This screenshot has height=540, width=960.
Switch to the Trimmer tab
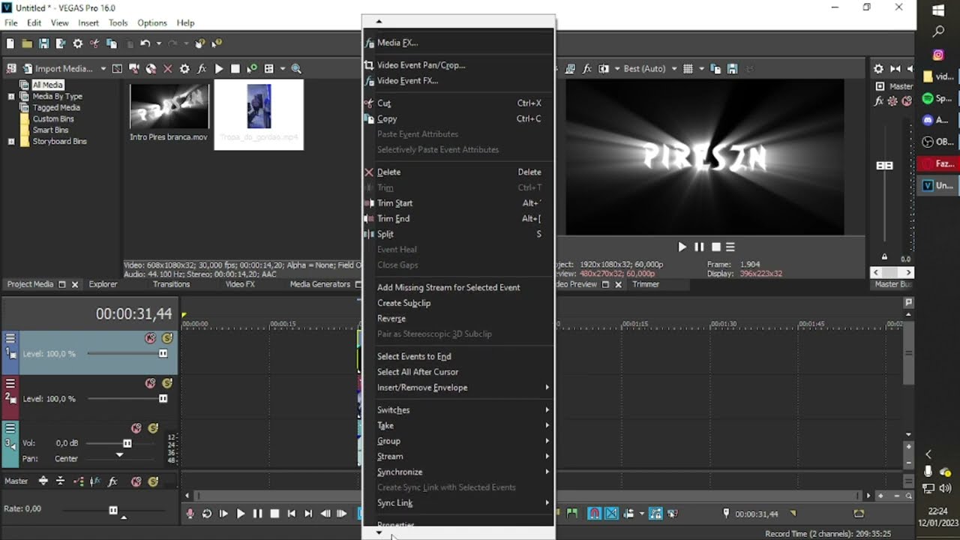(x=646, y=284)
